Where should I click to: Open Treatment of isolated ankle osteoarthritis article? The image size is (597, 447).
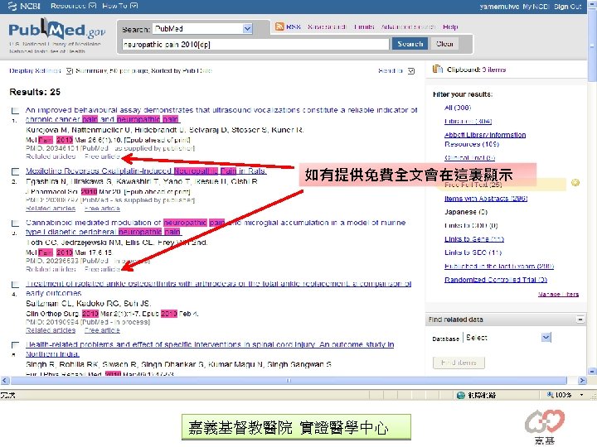coord(218,288)
